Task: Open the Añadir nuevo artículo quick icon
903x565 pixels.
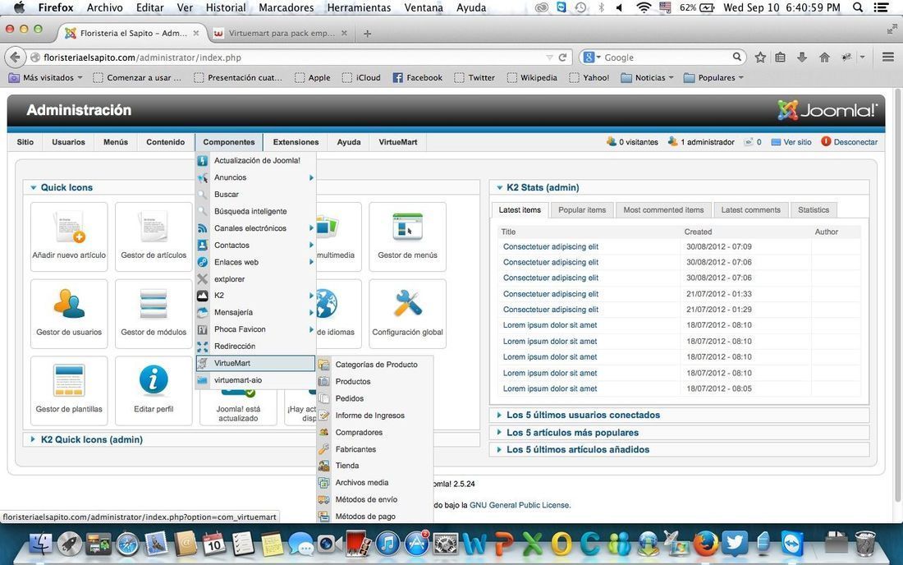Action: (x=69, y=237)
